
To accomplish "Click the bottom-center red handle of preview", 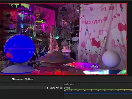I will click(63, 75).
